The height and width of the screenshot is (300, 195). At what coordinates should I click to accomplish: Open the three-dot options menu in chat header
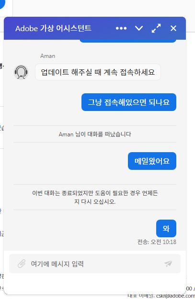[x=121, y=28]
